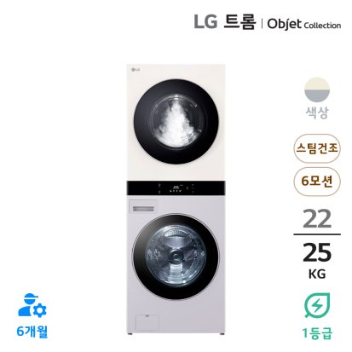
Task: Click the small LG logo on dryer
Action: (135, 69)
